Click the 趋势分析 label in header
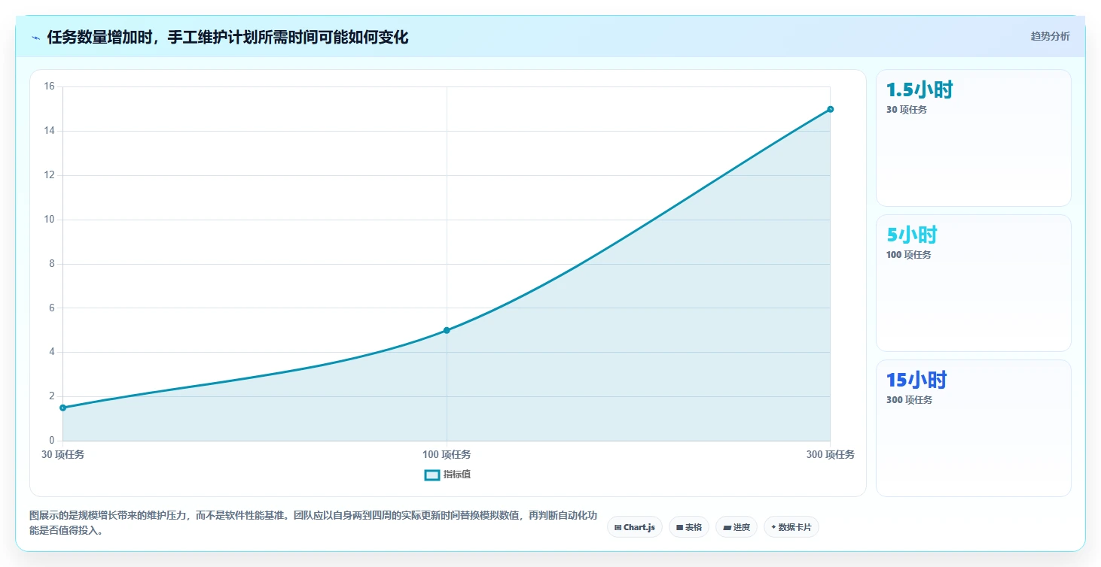The width and height of the screenshot is (1101, 567). [1050, 36]
